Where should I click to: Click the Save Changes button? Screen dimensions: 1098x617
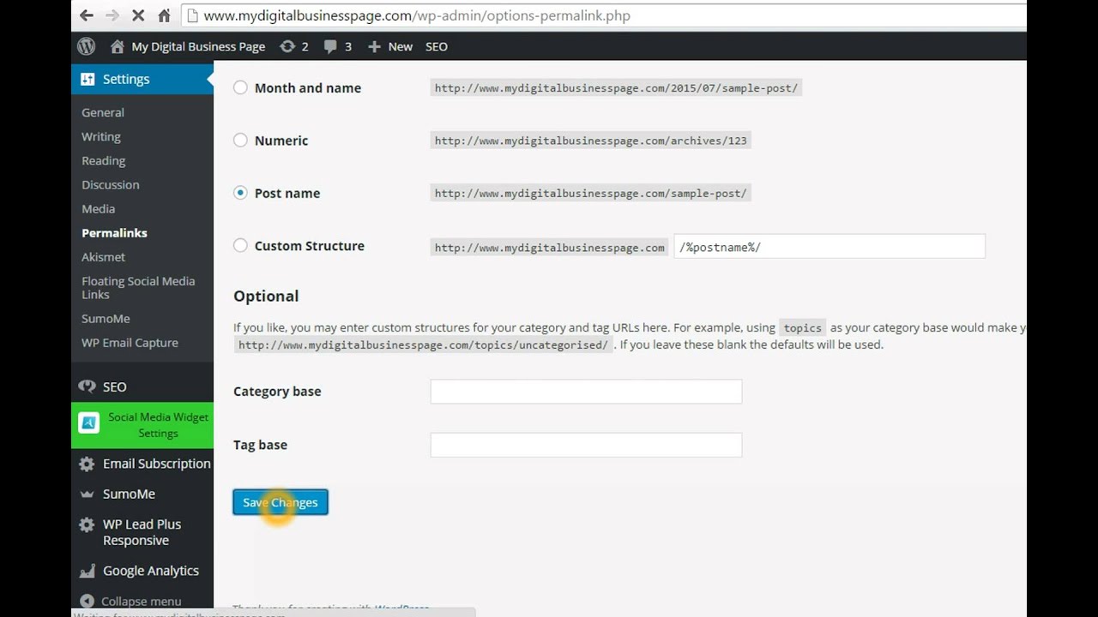281,502
